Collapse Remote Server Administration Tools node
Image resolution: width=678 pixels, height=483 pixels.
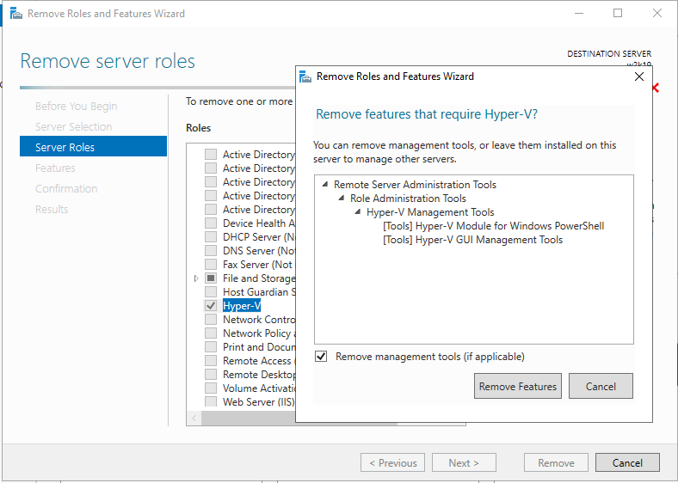click(x=324, y=185)
